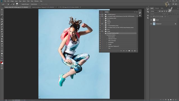This screenshot has width=179, height=101.
Task: Enable Sample All Layers checkbox
Action: pyautogui.click(x=21, y=4)
